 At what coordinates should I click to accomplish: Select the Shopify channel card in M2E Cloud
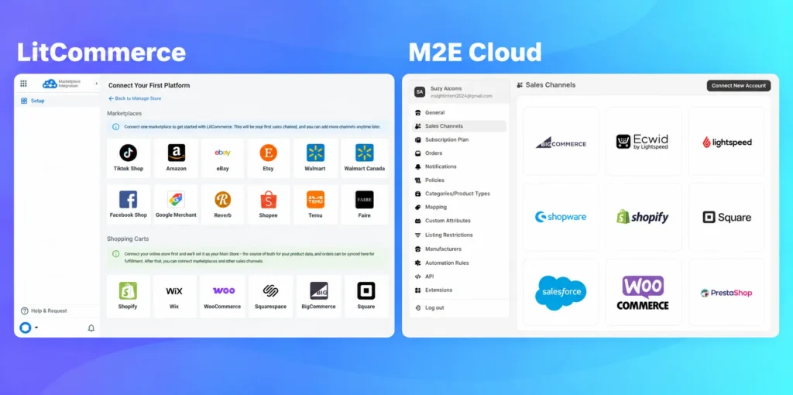[644, 217]
